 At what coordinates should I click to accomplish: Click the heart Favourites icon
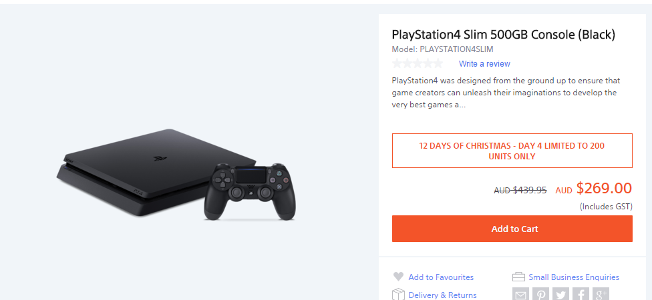398,277
